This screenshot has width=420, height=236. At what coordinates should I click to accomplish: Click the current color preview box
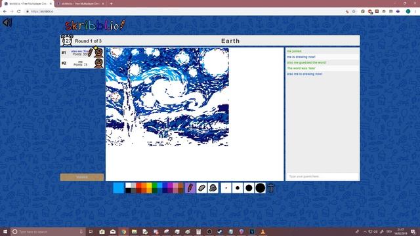pyautogui.click(x=119, y=188)
